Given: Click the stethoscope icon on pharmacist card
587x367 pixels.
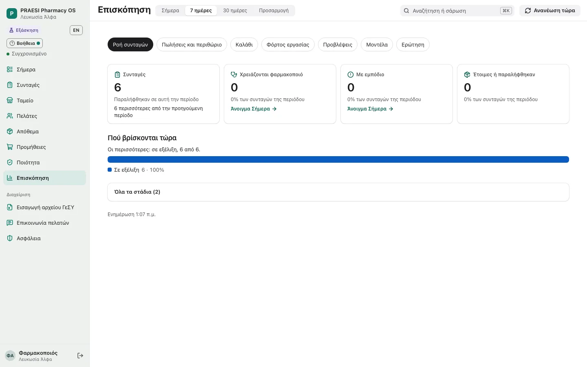Looking at the screenshot, I should point(234,75).
